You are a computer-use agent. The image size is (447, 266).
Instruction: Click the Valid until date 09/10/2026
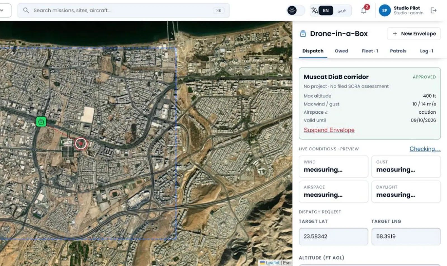(x=423, y=120)
